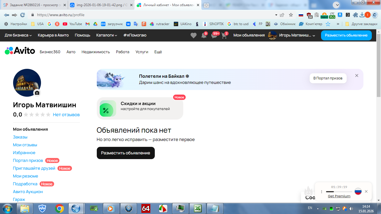Click the volume speaker icon in system tray
Image resolution: width=381 pixels, height=214 pixels.
(x=351, y=208)
